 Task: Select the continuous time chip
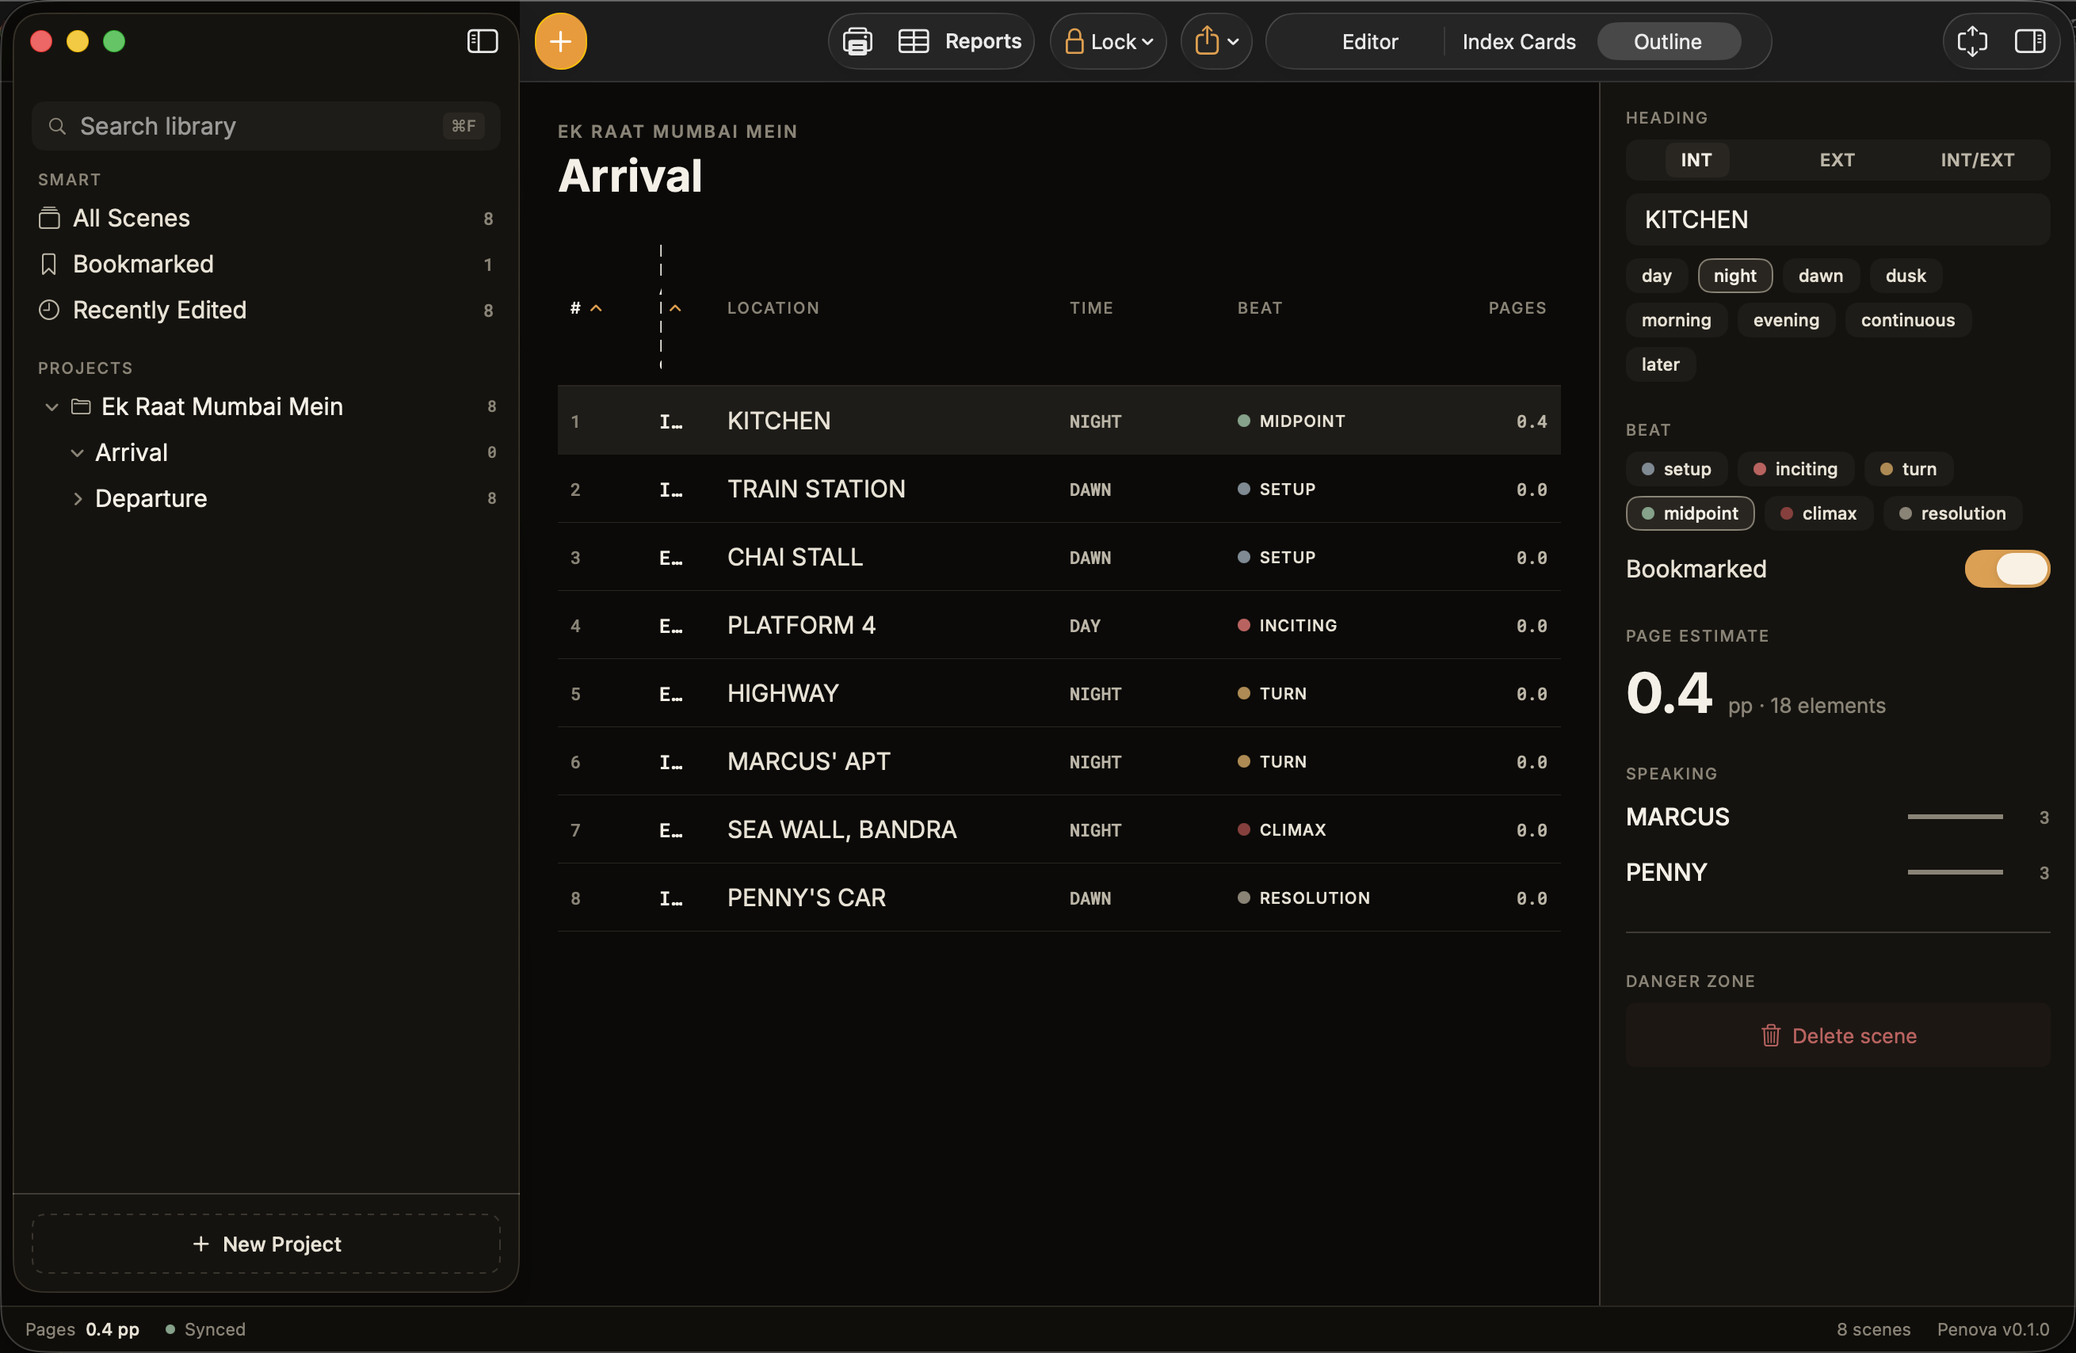[1908, 320]
